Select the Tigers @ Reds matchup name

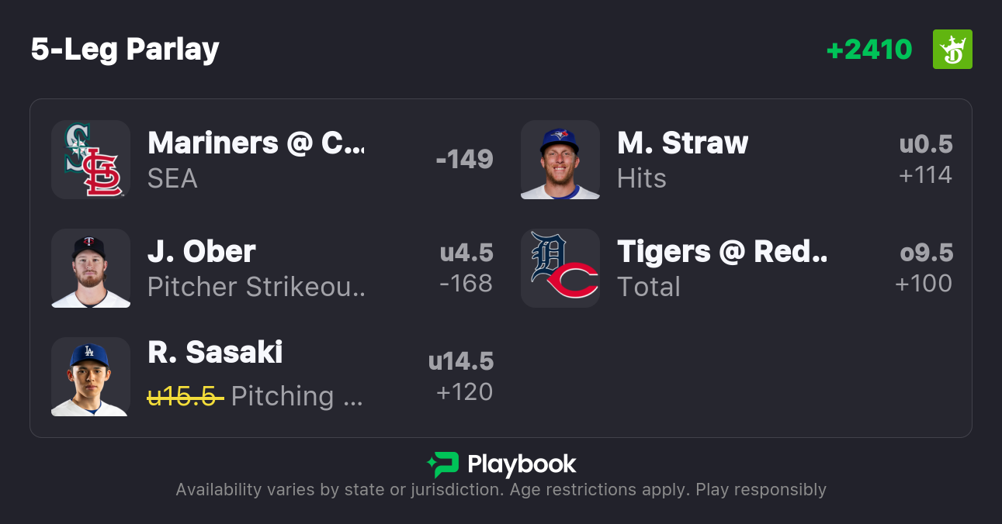723,252
